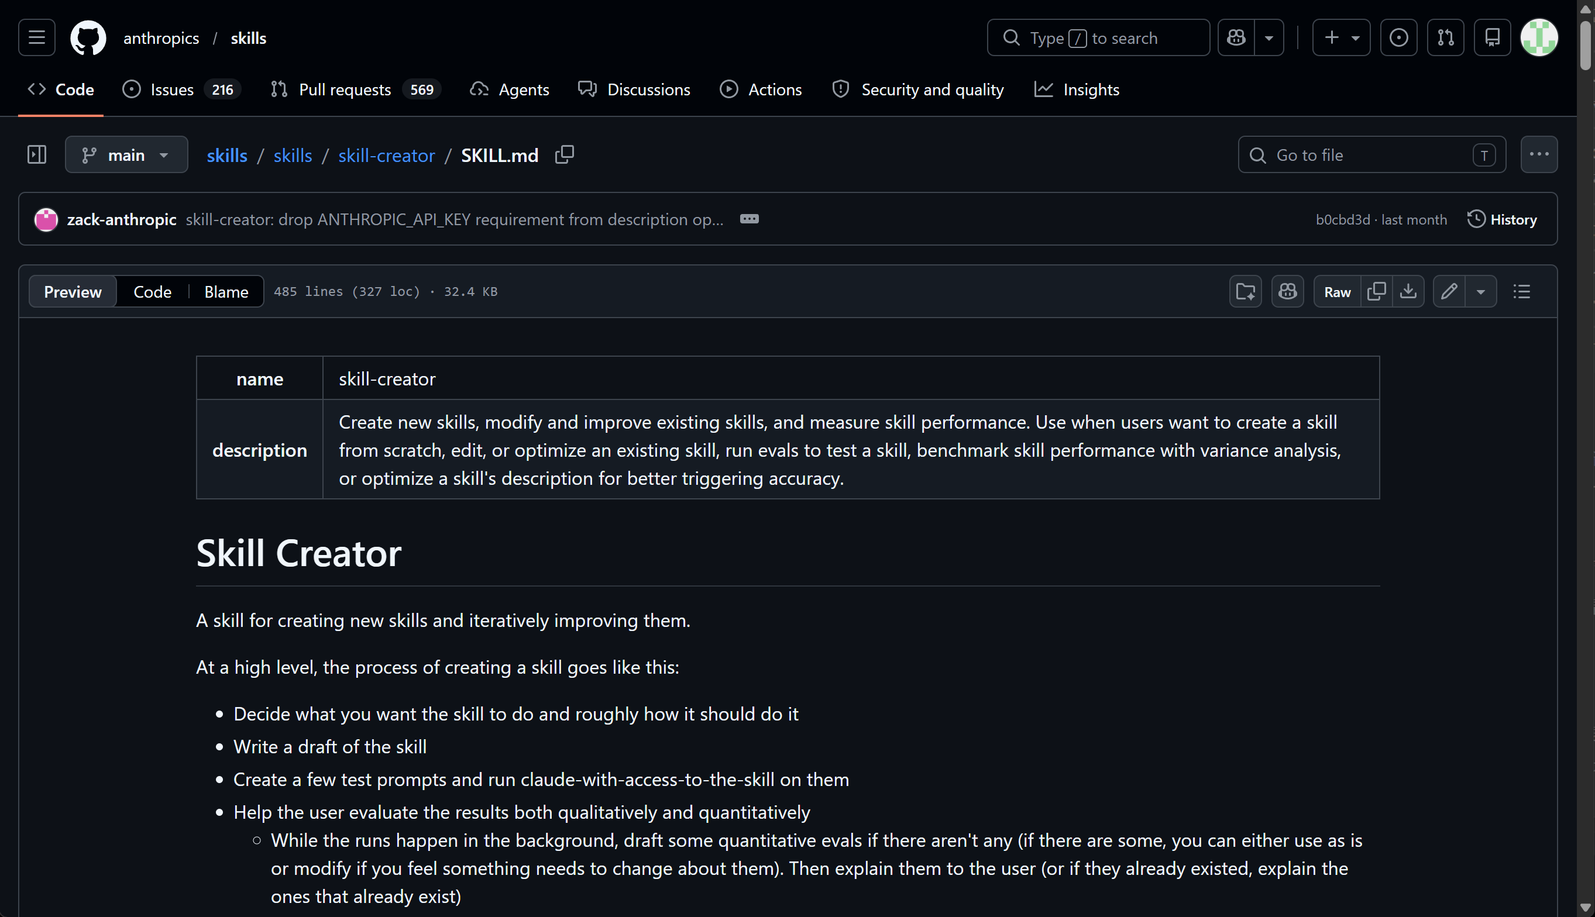Screen dimensions: 1595x917
Task: Switch to Code file view
Action: tap(153, 292)
